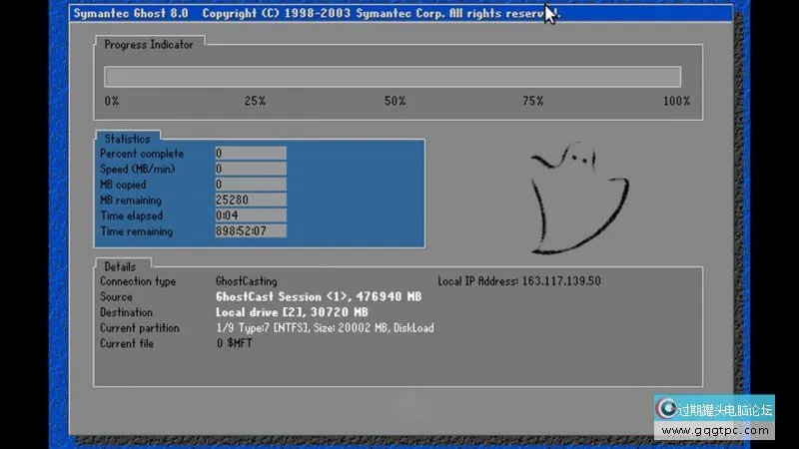The image size is (799, 449).
Task: Click the GhostCast Session <1>, 476940 MB text
Action: 319,296
